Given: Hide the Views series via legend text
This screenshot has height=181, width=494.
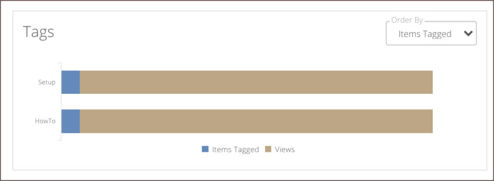Looking at the screenshot, I should tap(285, 150).
